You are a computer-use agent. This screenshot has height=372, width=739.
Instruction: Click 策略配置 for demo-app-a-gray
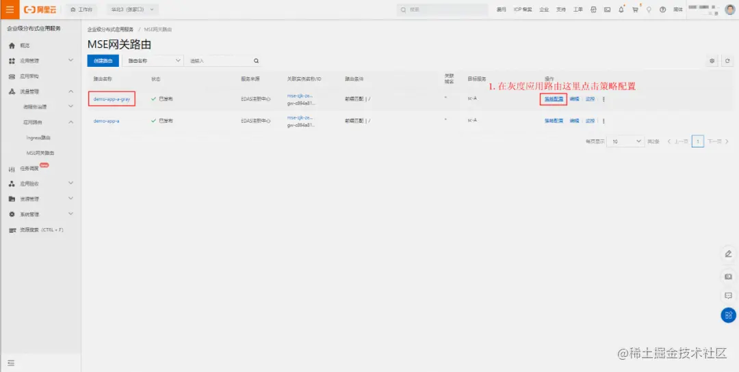[x=554, y=99]
